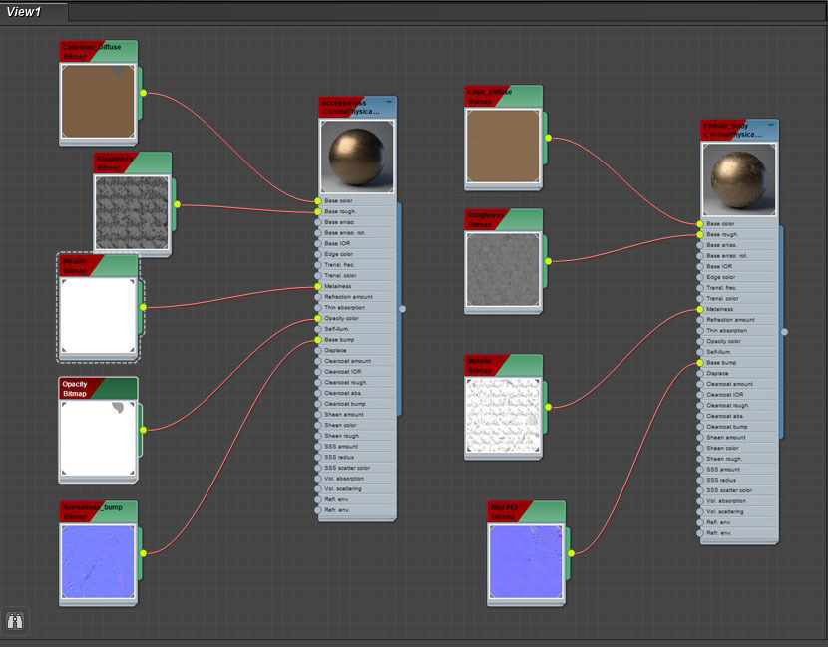This screenshot has width=828, height=647.
Task: Click the Colormap_Diffuse node output socket
Action: click(143, 93)
